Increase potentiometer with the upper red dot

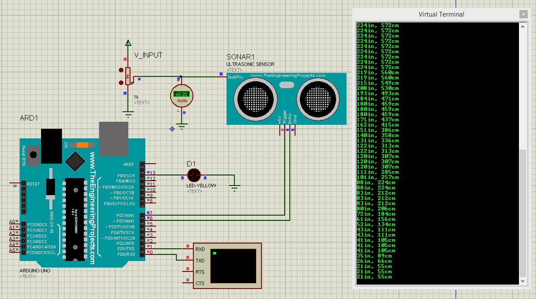click(x=121, y=70)
